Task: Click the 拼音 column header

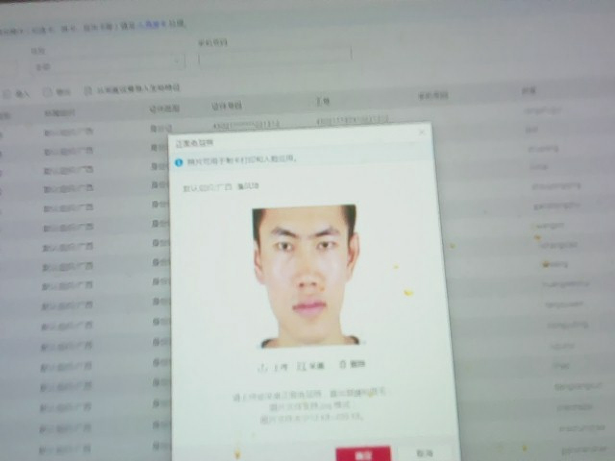Action: (529, 91)
